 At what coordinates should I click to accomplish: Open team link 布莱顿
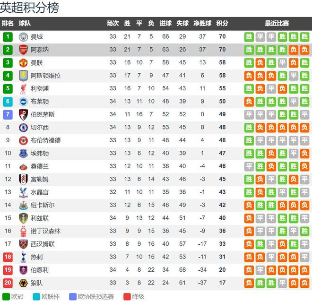[40, 102]
